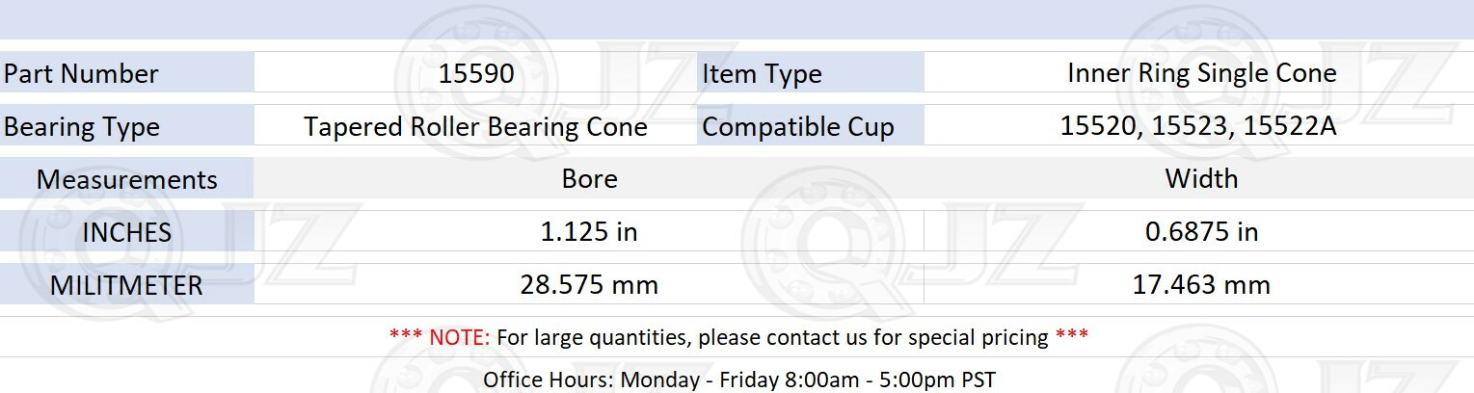Click the INCHES row label

click(x=126, y=232)
